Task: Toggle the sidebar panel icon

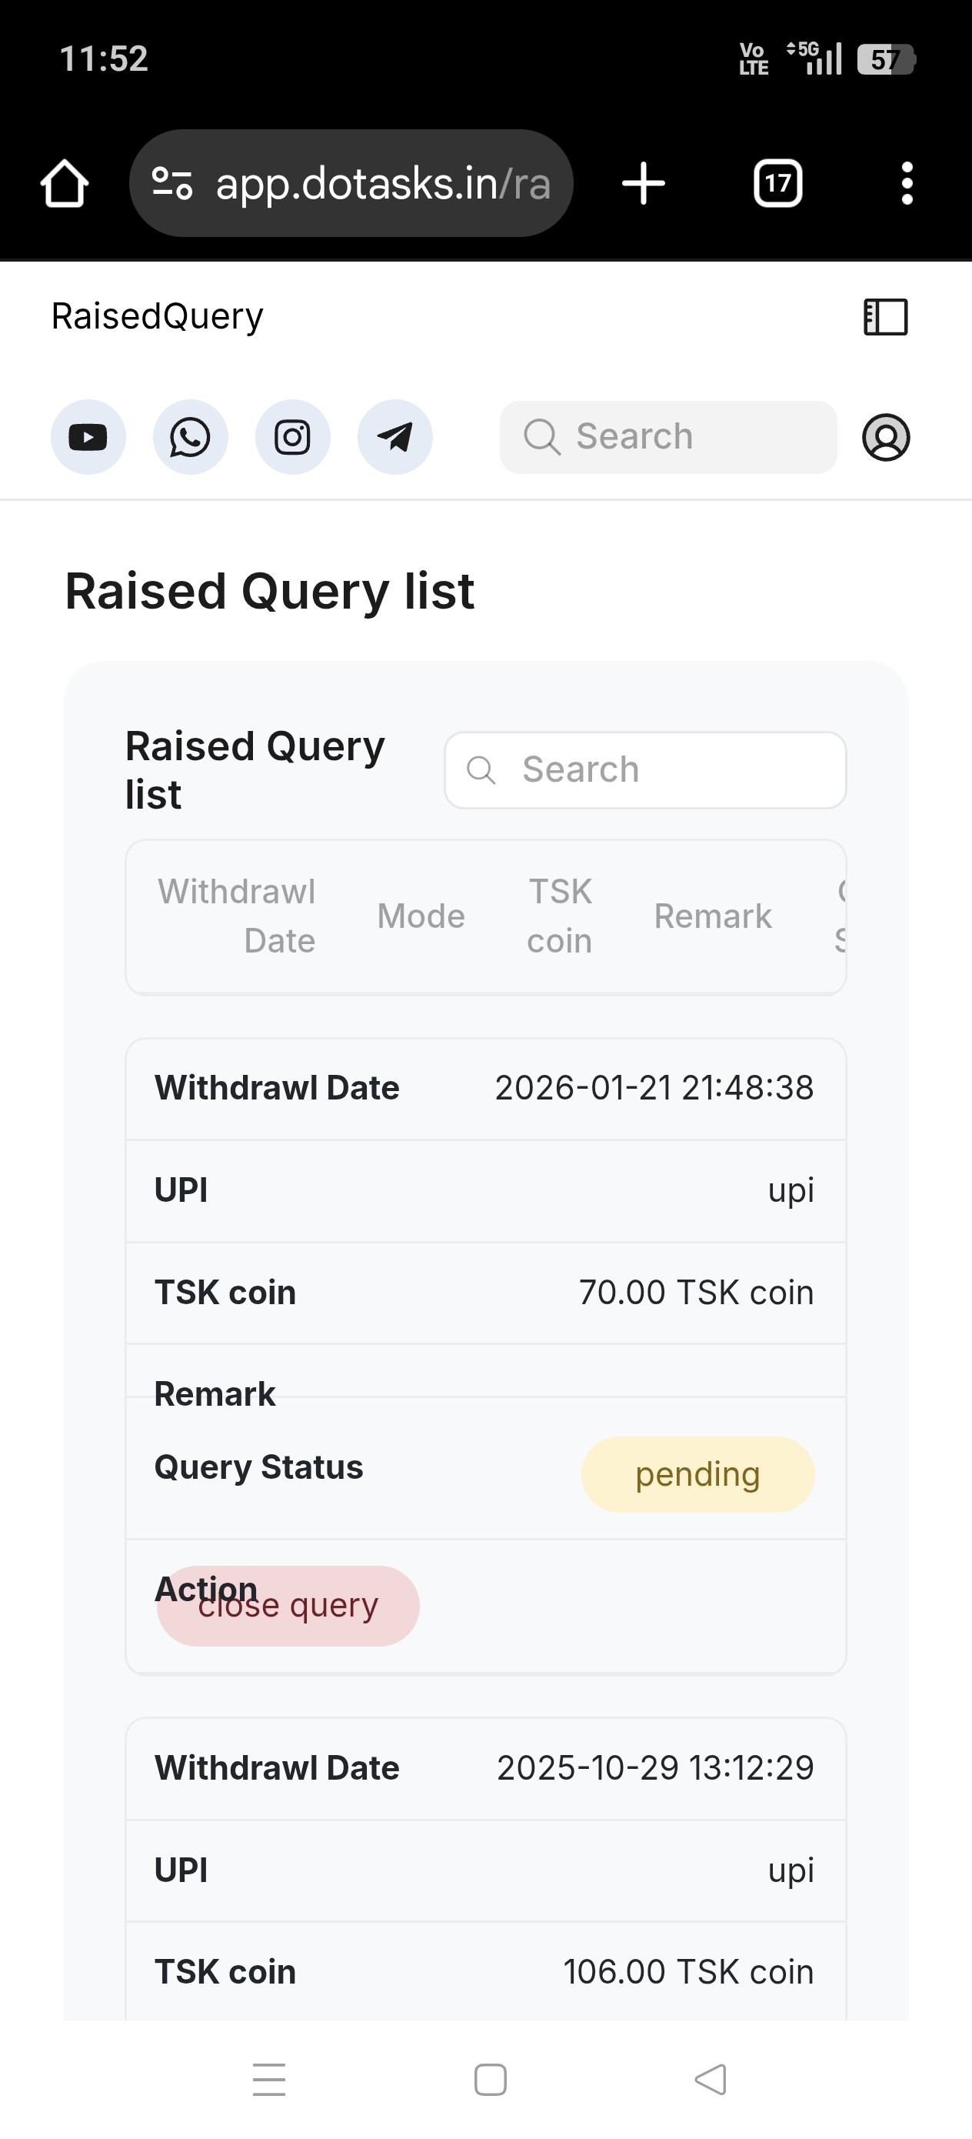Action: [886, 317]
